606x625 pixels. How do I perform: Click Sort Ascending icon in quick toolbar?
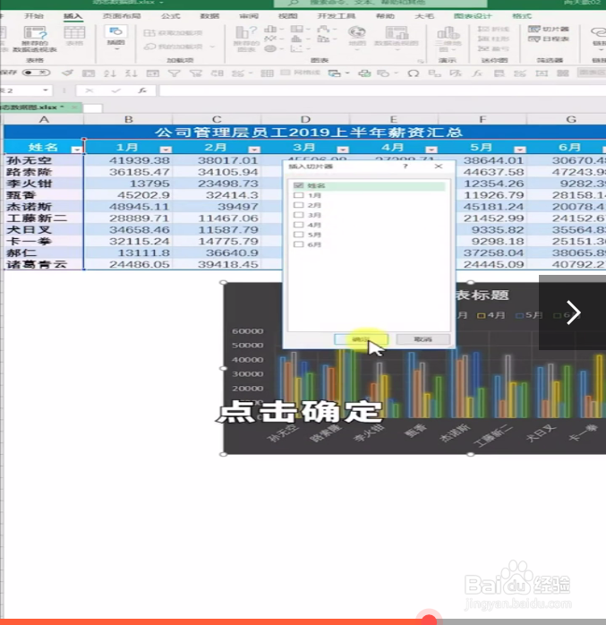109,73
